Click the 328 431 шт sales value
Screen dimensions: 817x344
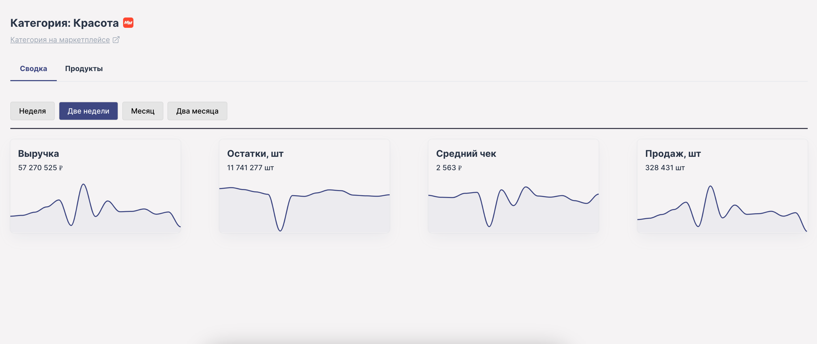[x=665, y=168]
